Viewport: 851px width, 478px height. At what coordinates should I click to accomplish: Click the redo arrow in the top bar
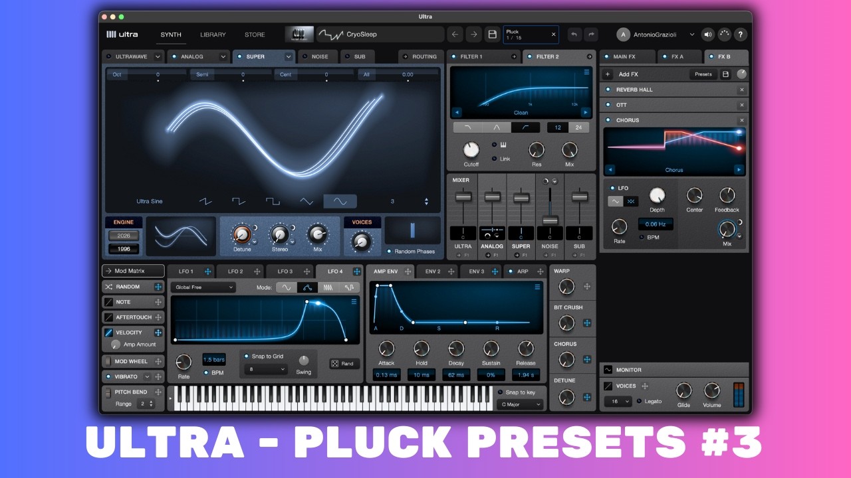pyautogui.click(x=590, y=35)
